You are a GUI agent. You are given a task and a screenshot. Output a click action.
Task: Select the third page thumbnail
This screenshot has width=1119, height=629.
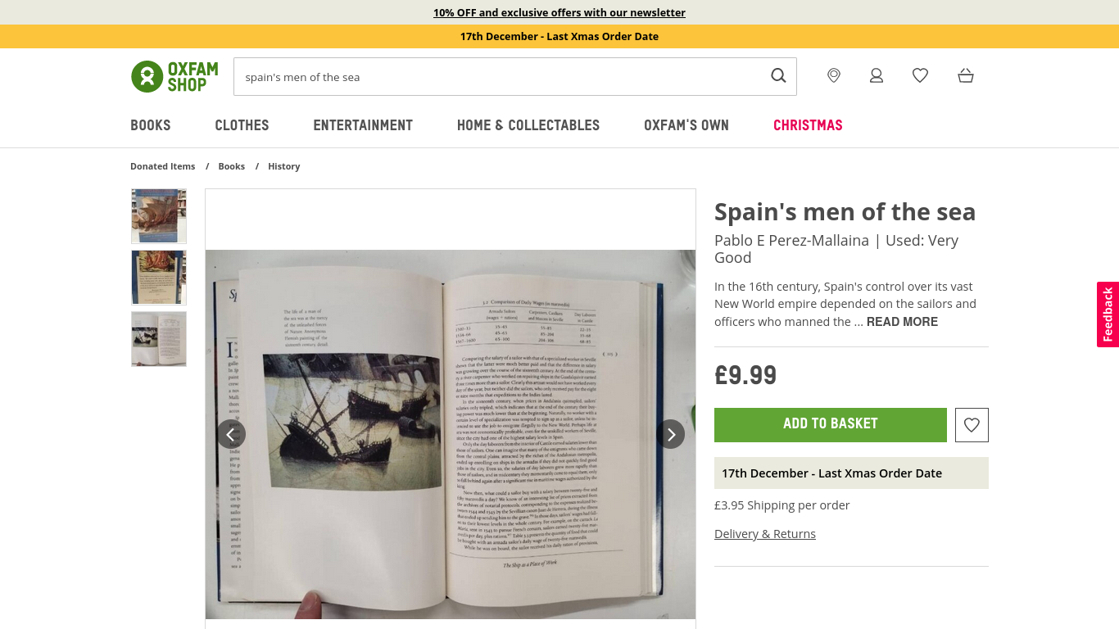pos(159,339)
